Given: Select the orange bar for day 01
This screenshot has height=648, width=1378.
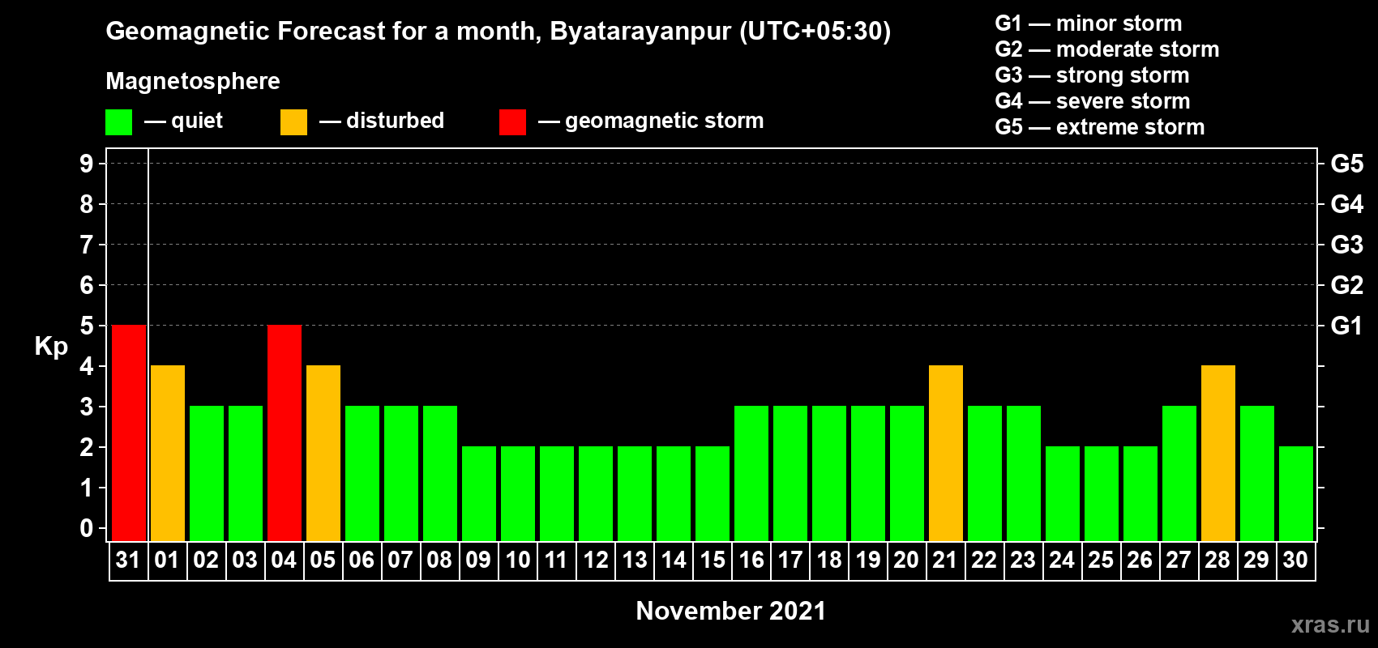Looking at the screenshot, I should [x=168, y=453].
